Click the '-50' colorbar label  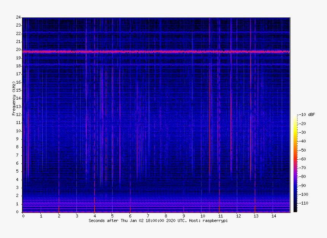[x=302, y=150]
